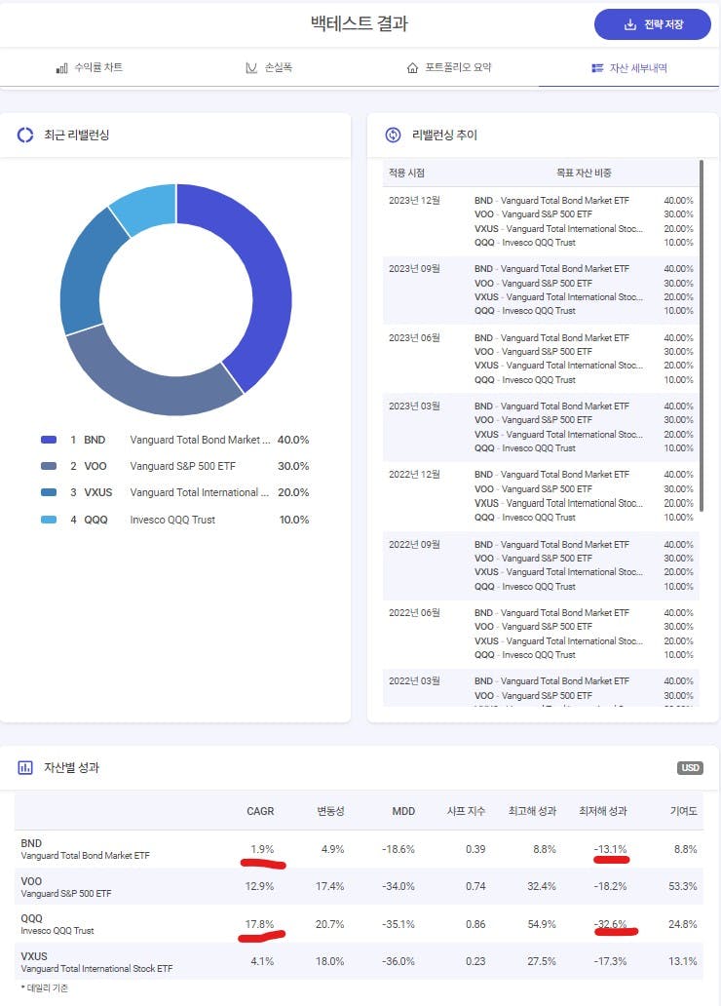Click the CAGR column header

click(x=260, y=811)
